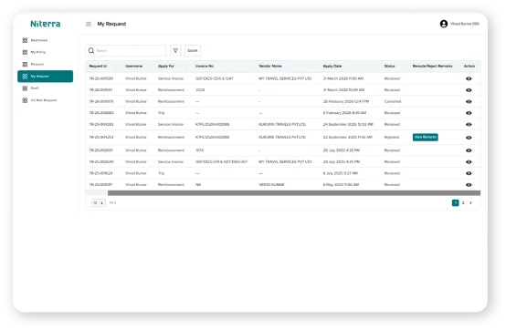Screen dimensions: 506x330
Task: Click the Rejected status cell
Action: coord(392,137)
